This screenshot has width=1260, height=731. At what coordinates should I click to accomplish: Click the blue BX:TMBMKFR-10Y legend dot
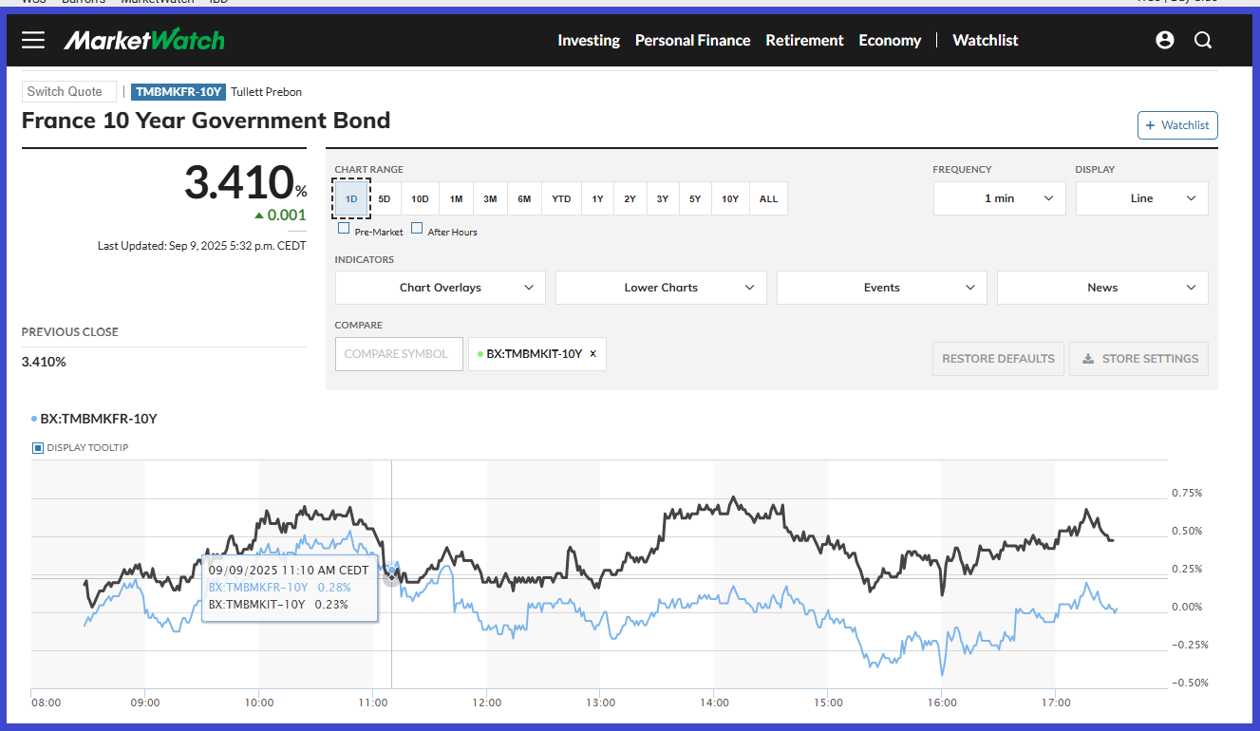click(x=34, y=419)
